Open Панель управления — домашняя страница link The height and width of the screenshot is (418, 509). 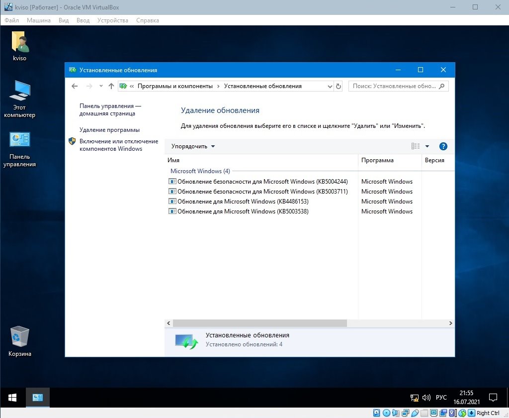(110, 109)
